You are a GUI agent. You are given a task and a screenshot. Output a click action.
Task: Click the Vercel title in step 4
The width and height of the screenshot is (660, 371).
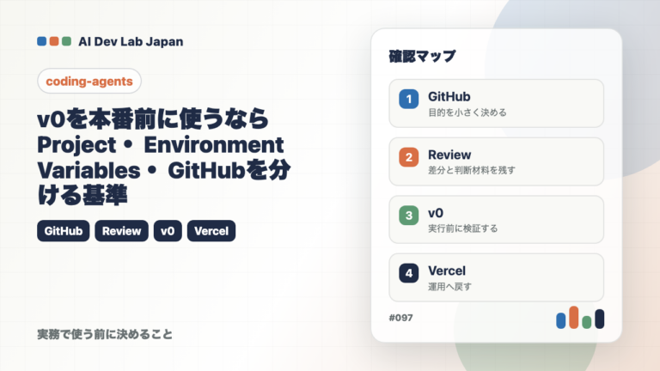(x=447, y=271)
